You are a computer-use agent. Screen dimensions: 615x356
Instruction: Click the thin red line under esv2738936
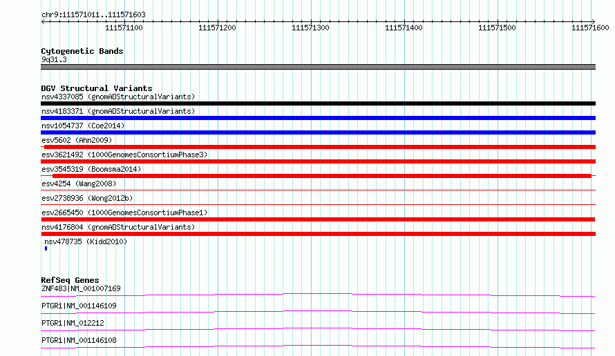pos(318,204)
